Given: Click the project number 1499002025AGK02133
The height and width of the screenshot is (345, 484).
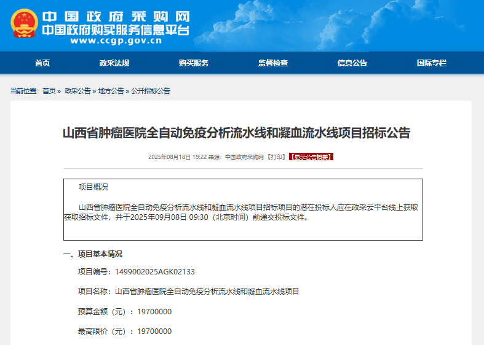Looking at the screenshot, I should (155, 272).
